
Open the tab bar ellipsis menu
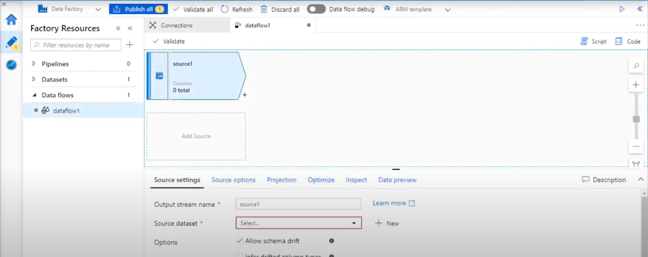pyautogui.click(x=640, y=25)
